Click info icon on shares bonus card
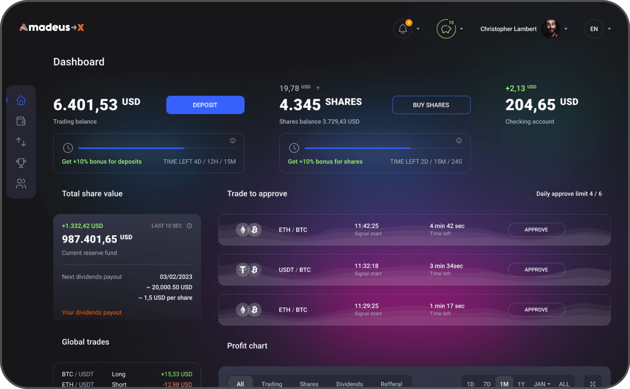Viewport: 630px width, 389px height. coord(459,141)
